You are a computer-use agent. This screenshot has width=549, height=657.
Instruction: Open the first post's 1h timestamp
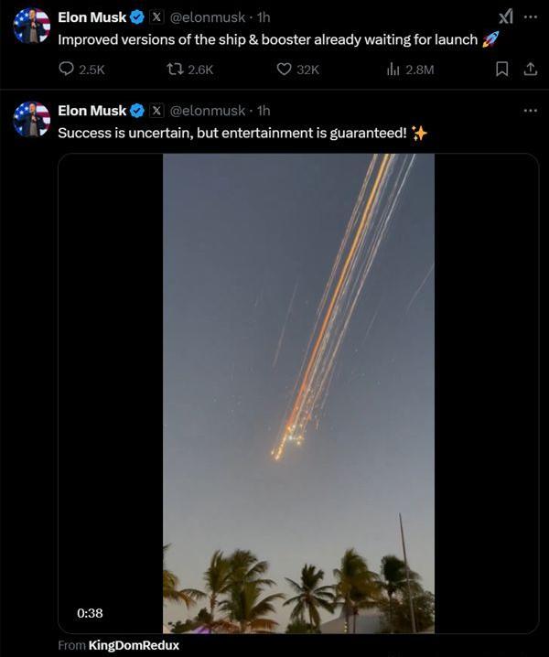click(264, 17)
